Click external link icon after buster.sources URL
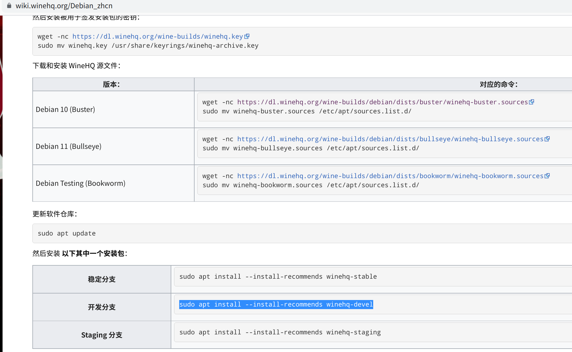This screenshot has width=572, height=352. click(531, 102)
